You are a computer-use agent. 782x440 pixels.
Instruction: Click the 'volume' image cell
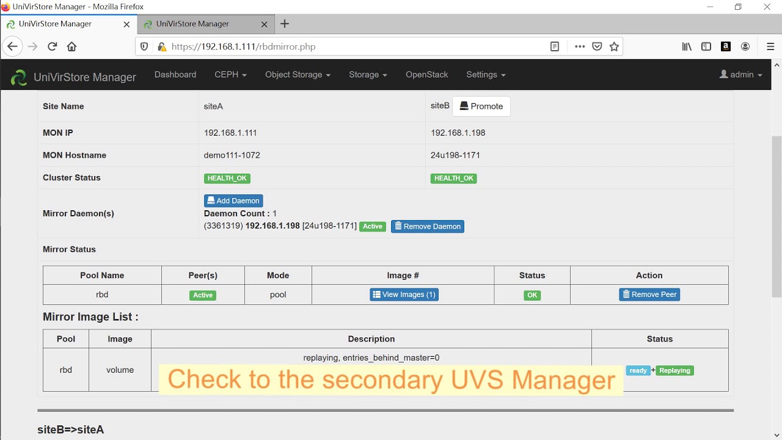coord(120,370)
